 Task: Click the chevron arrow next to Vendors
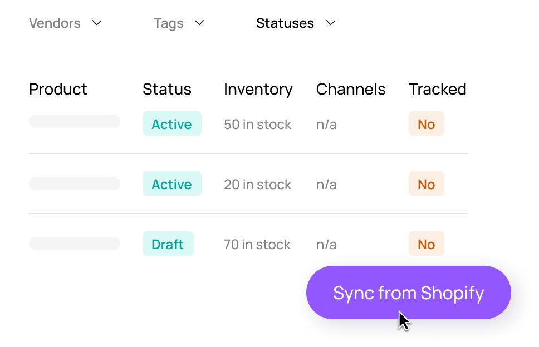coord(98,23)
